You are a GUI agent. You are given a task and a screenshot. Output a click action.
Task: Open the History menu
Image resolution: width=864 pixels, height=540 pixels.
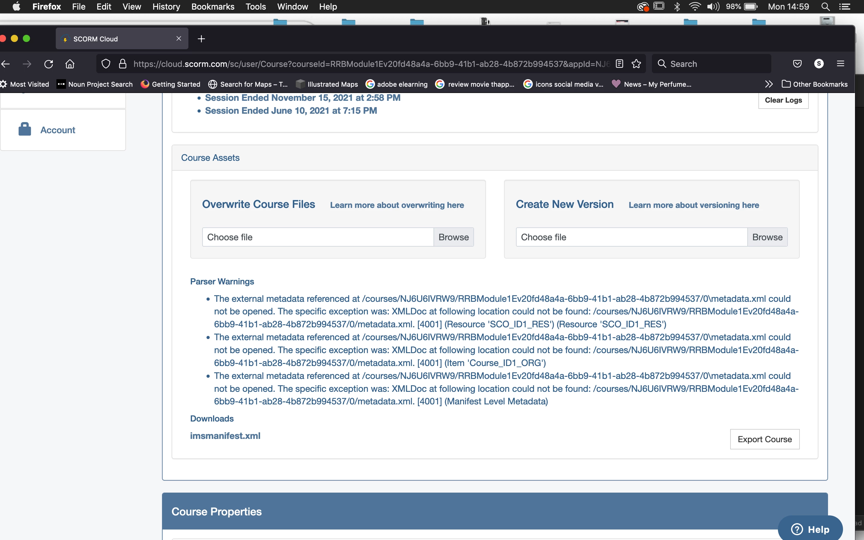coord(166,7)
